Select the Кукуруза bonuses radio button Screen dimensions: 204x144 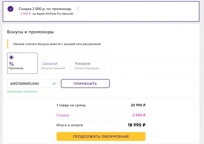[77, 57]
